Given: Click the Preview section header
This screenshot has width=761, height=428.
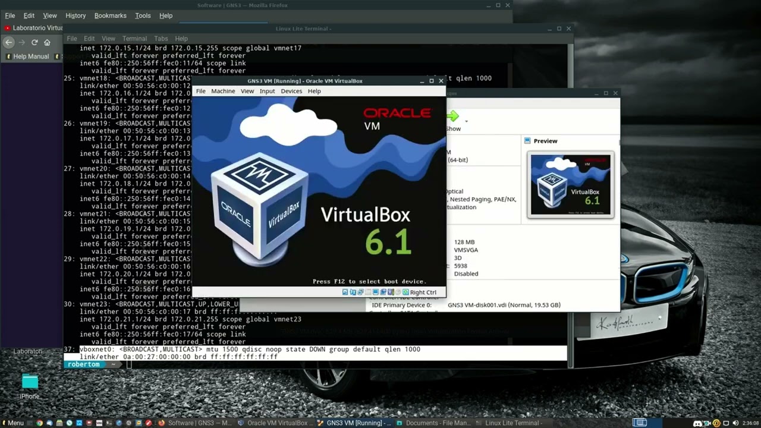Looking at the screenshot, I should pos(545,141).
